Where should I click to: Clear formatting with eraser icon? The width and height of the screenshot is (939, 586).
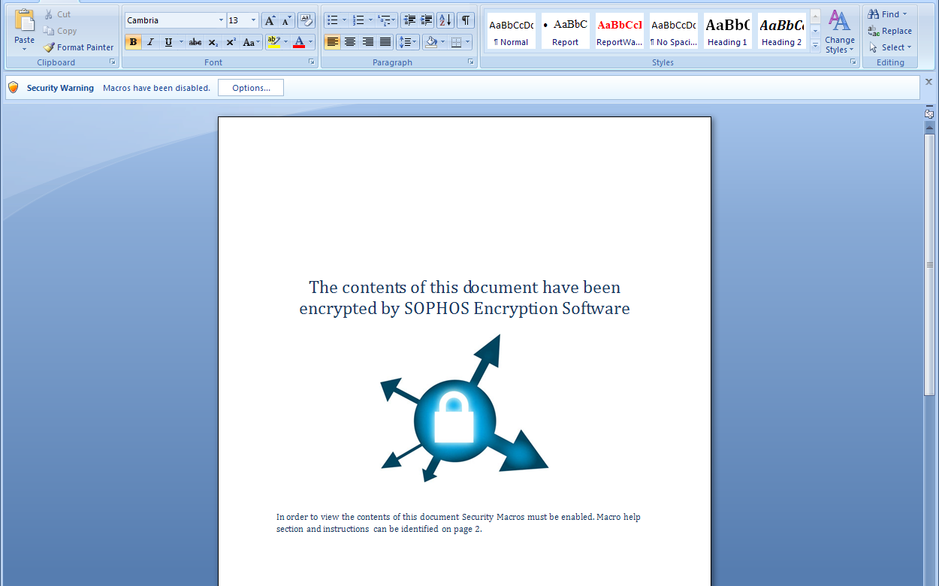306,20
